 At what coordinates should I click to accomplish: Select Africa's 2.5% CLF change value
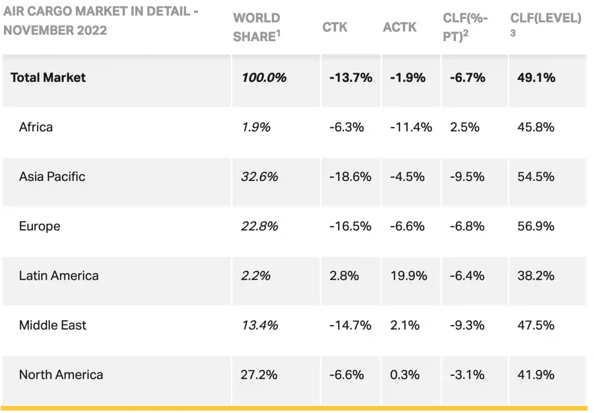point(464,127)
